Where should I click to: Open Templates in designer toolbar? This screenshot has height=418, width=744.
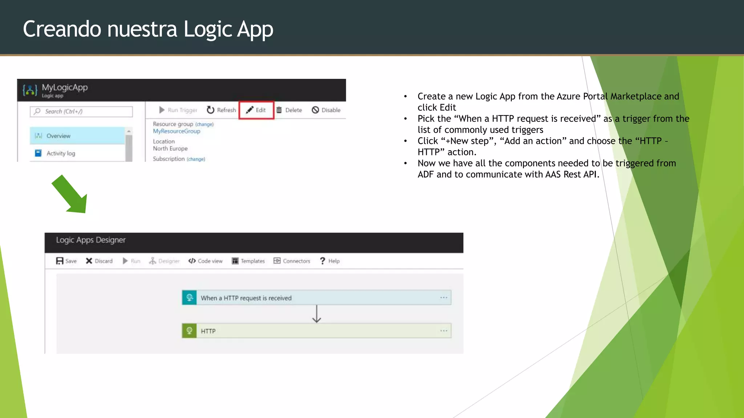tap(248, 261)
